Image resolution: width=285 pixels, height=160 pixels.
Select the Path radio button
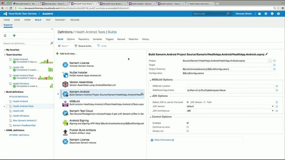(x=204, y=102)
